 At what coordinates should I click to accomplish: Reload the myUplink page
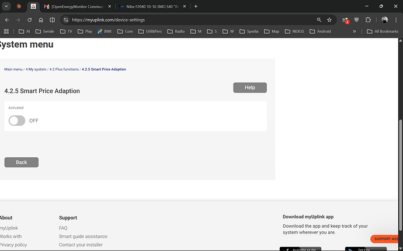[x=29, y=19]
